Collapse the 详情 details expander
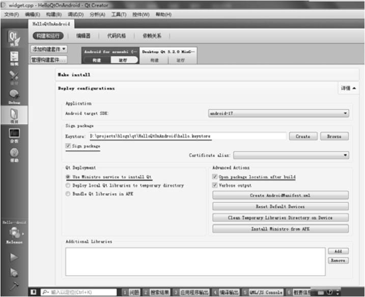The image size is (365, 297). [x=348, y=88]
